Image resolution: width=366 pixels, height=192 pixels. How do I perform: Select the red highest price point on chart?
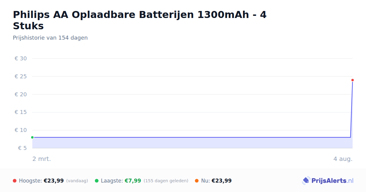click(352, 80)
